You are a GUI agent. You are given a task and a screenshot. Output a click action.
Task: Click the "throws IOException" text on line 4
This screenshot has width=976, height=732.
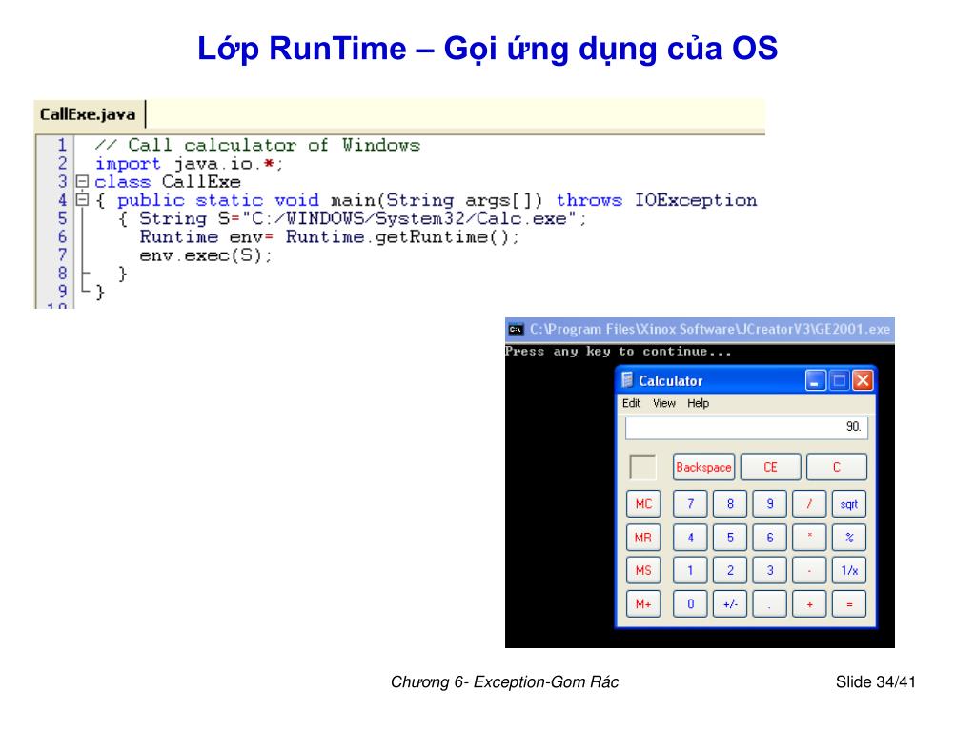pos(656,200)
